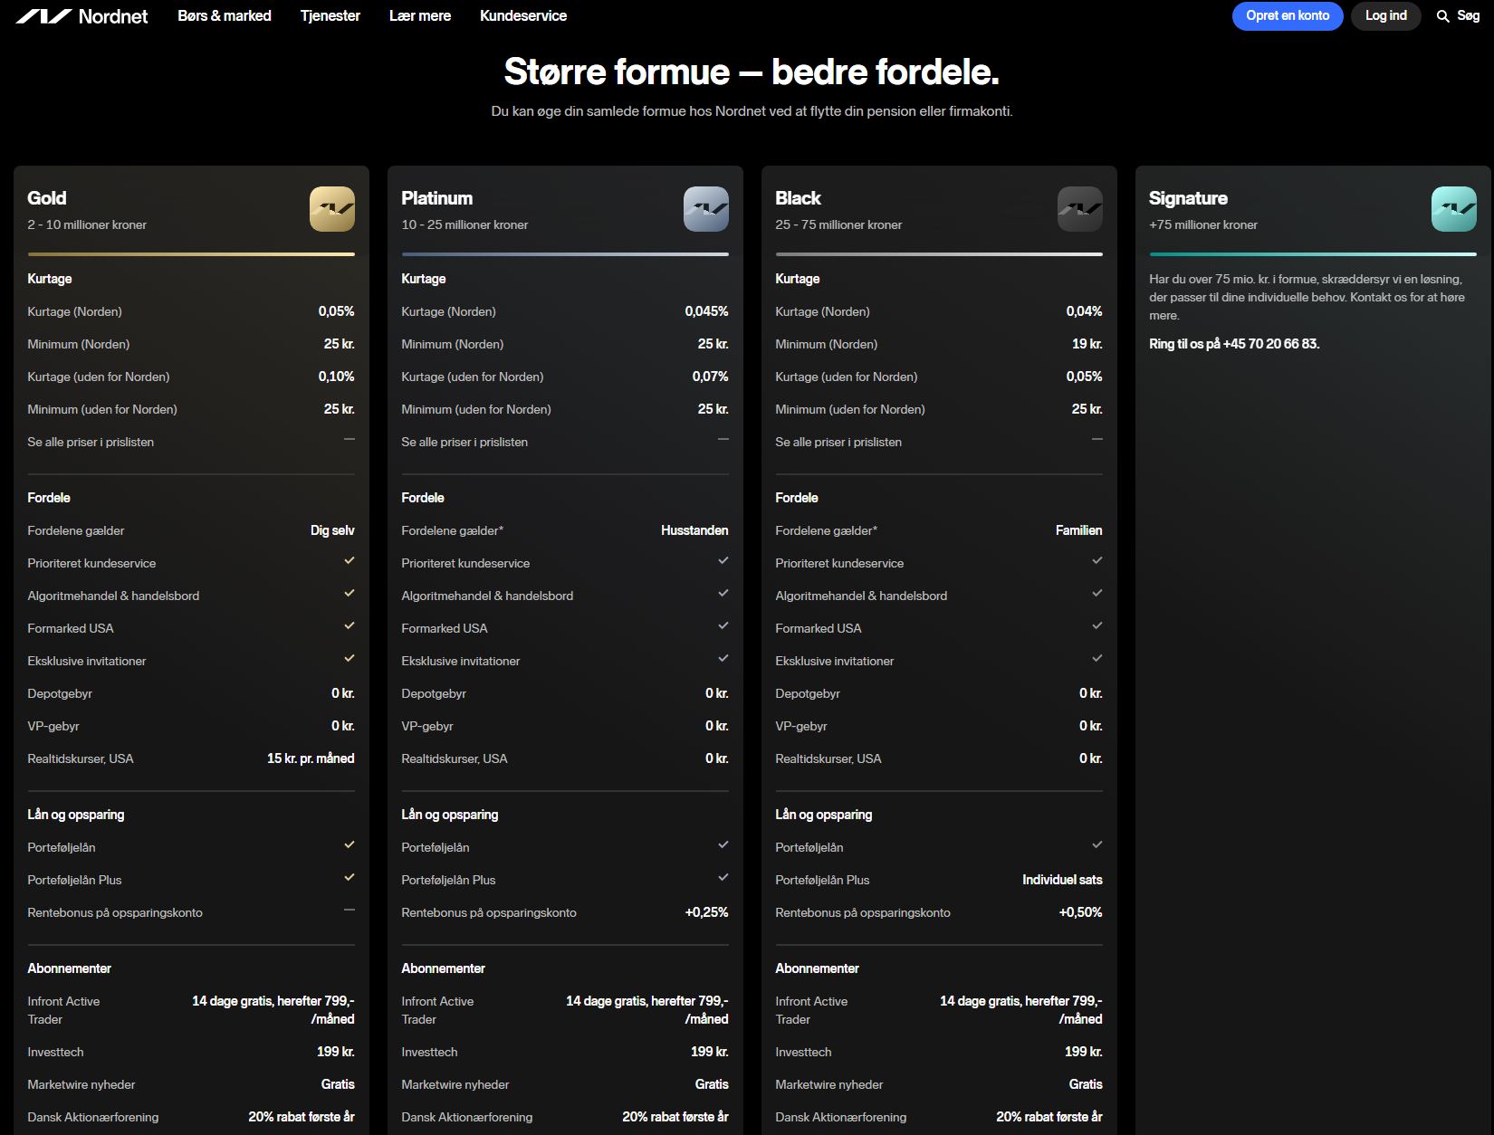Click Black Kurtage (Norden) value 0,04%
Viewport: 1494px width, 1135px height.
pyautogui.click(x=1084, y=311)
